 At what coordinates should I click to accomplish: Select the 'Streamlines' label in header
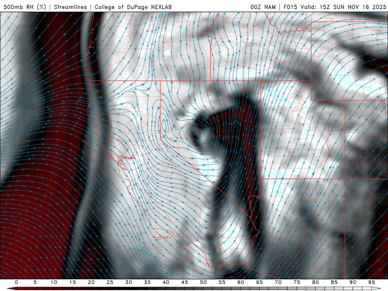(x=70, y=7)
